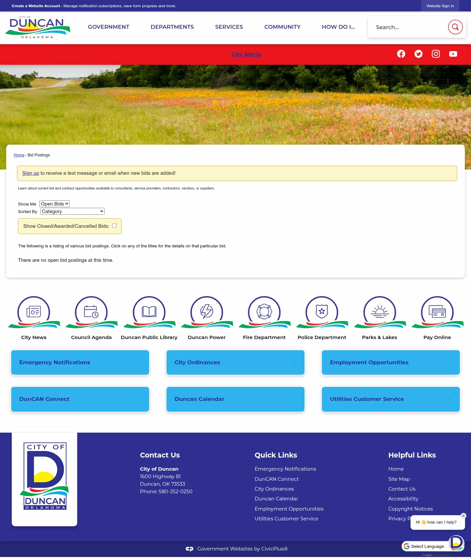
Task: Expand the Government menu
Action: 109,27
